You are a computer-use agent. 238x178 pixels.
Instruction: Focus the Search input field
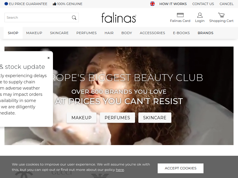[x=38, y=18]
